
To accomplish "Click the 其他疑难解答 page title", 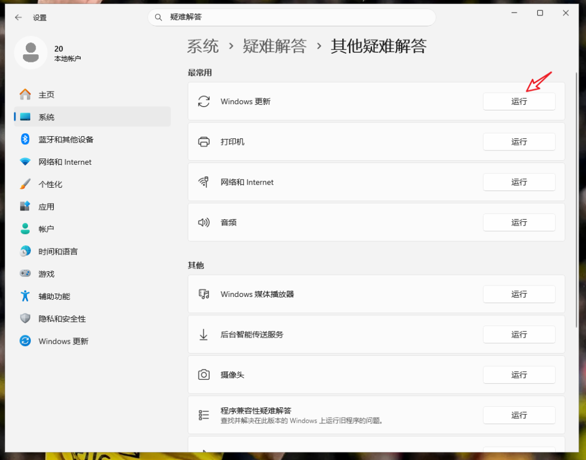I will 379,46.
